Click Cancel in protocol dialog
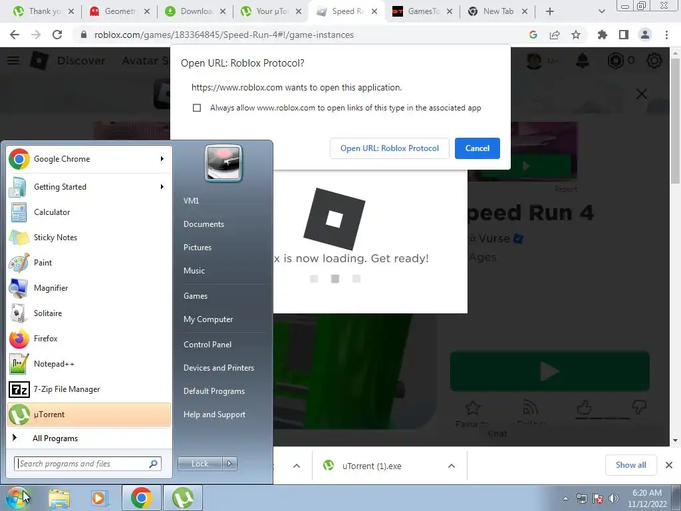 (477, 148)
